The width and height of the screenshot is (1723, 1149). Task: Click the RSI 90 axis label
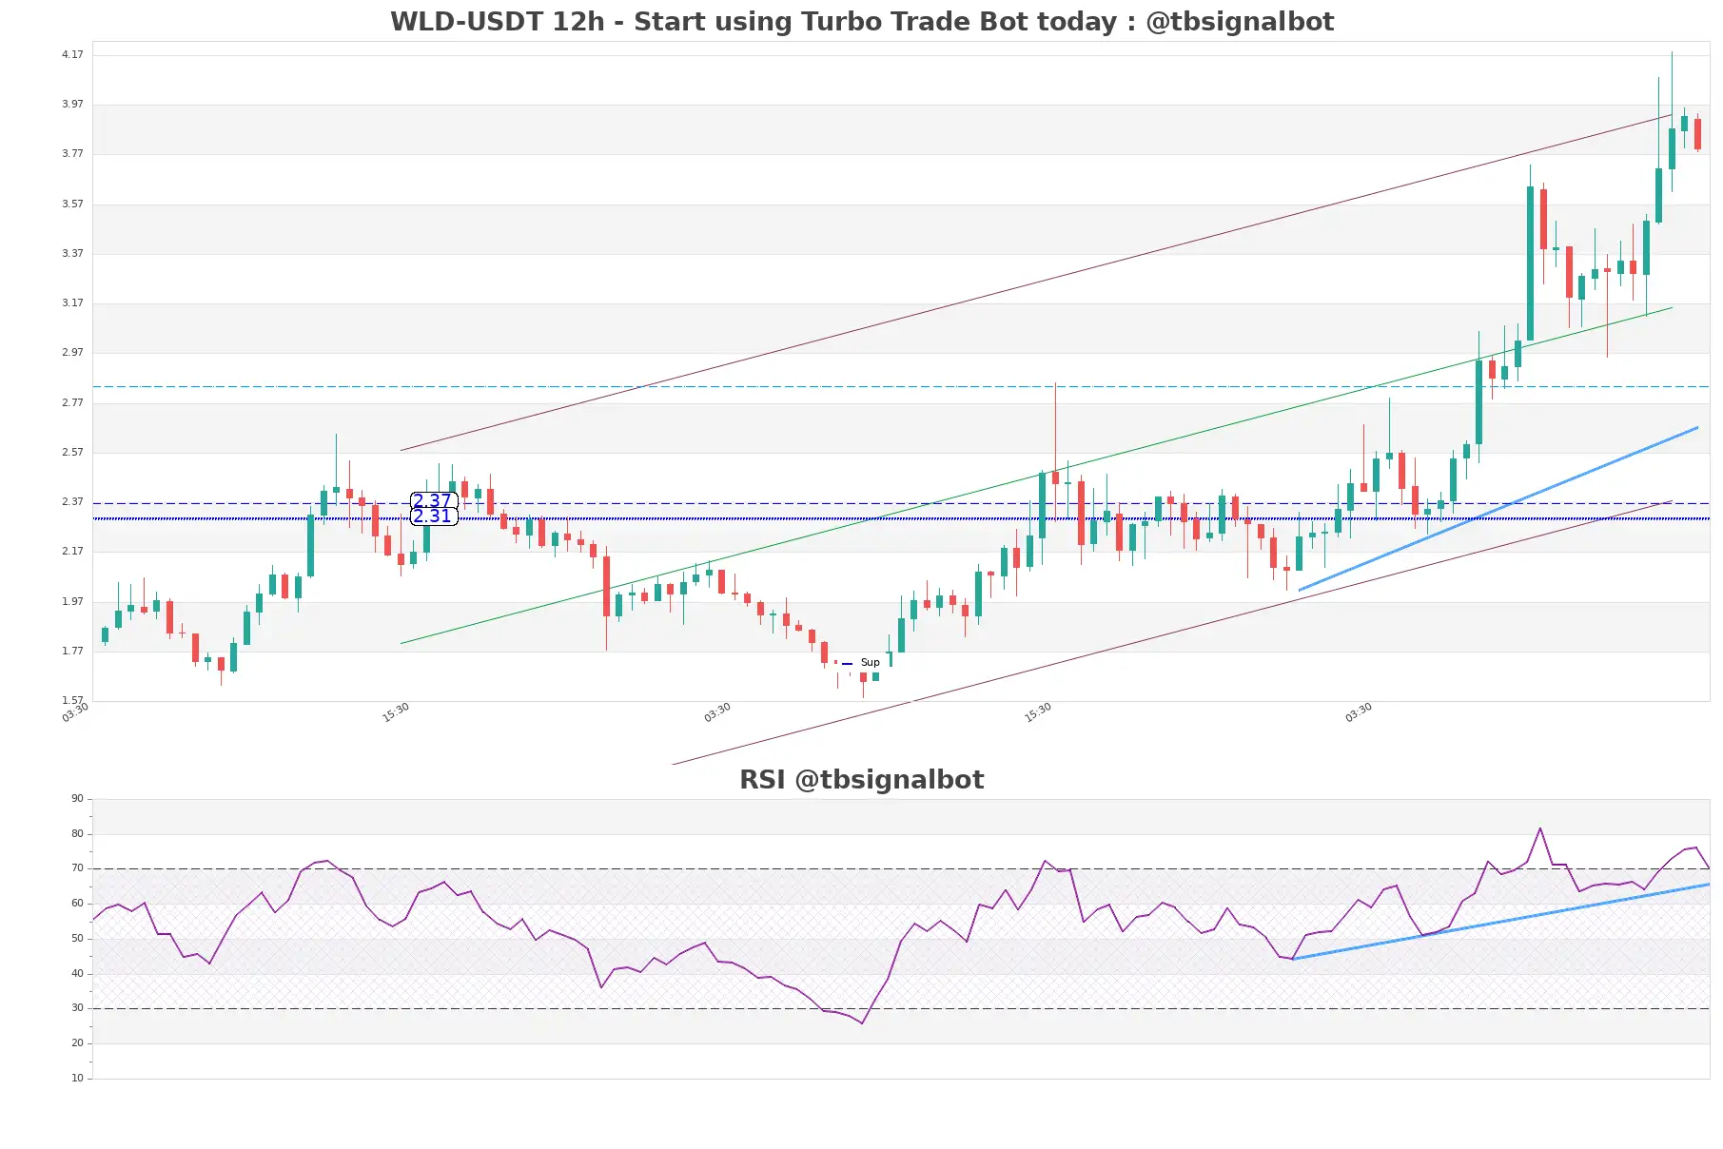coord(77,798)
